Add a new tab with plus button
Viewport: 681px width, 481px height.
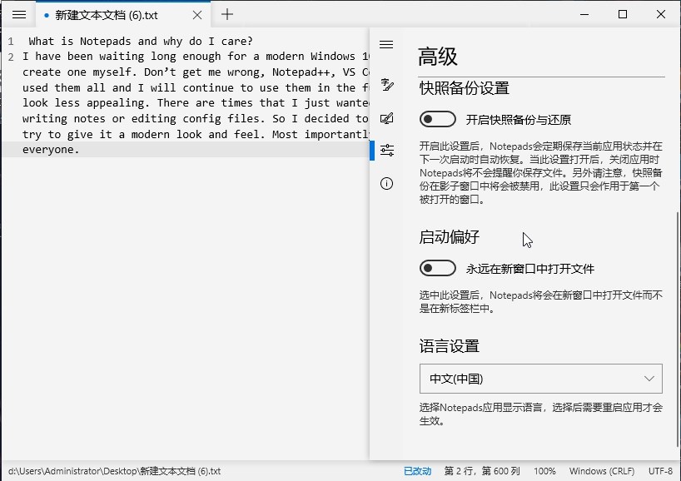pyautogui.click(x=227, y=14)
